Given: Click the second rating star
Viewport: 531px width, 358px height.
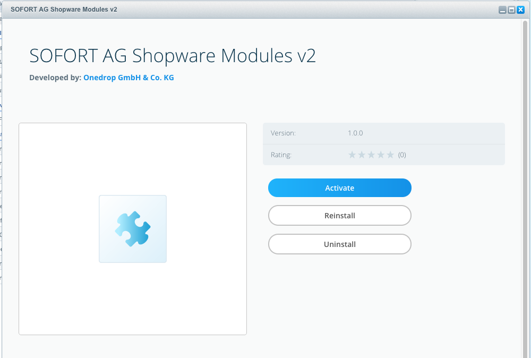Looking at the screenshot, I should (x=362, y=155).
